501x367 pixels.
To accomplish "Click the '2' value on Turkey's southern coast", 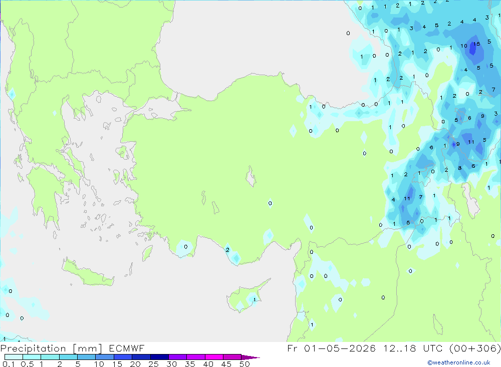I will pos(227,250).
